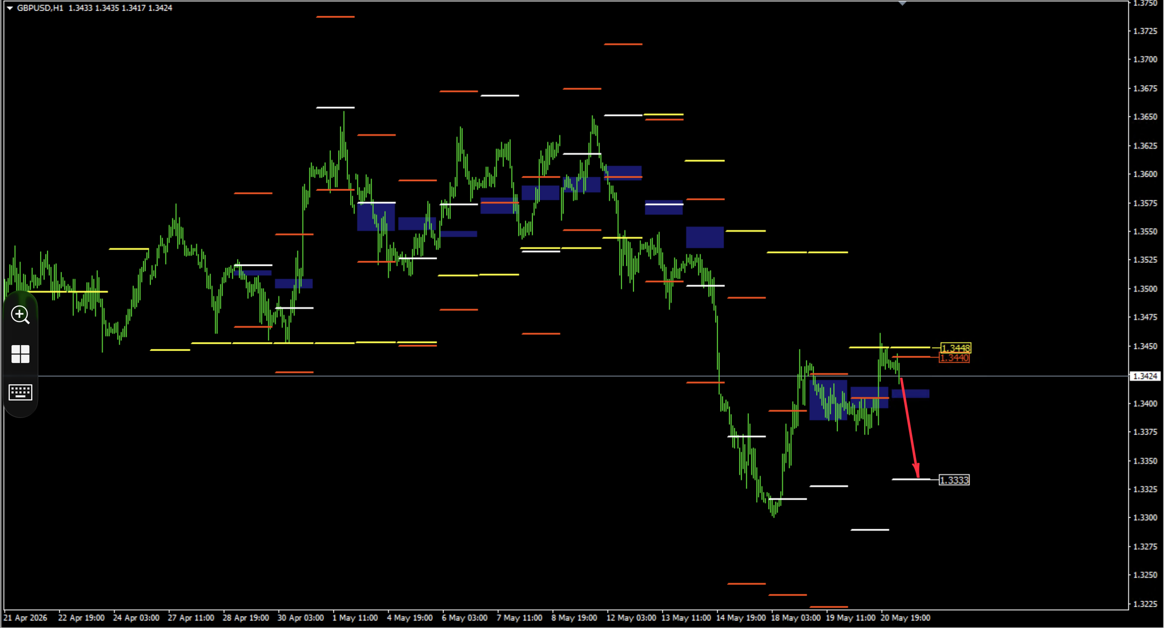This screenshot has width=1165, height=628.
Task: Select the white 1.3333 target price label
Action: (x=954, y=480)
